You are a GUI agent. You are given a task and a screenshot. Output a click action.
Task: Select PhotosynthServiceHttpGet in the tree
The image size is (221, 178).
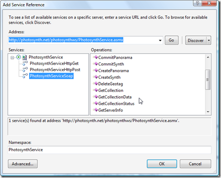coord(54,64)
